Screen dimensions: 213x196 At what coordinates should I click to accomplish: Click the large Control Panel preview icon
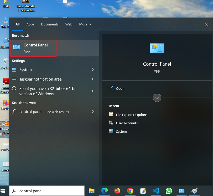click(x=157, y=48)
